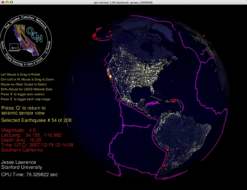Viewport: 247px width, 190px height.
Task: Click the Shift+Mouse USGS Website Data hint
Action: [26, 90]
